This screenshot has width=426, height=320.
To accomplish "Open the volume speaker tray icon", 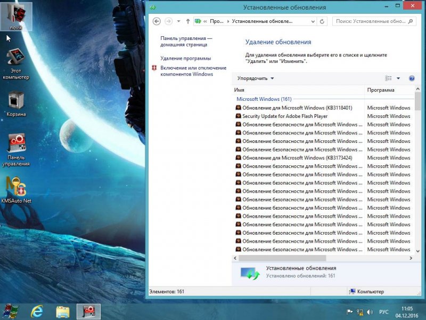I will 370,312.
